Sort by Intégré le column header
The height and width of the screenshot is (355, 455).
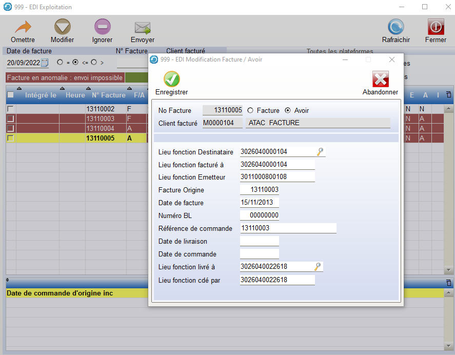[41, 95]
